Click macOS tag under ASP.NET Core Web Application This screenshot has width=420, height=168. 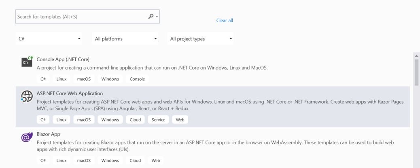(84, 120)
